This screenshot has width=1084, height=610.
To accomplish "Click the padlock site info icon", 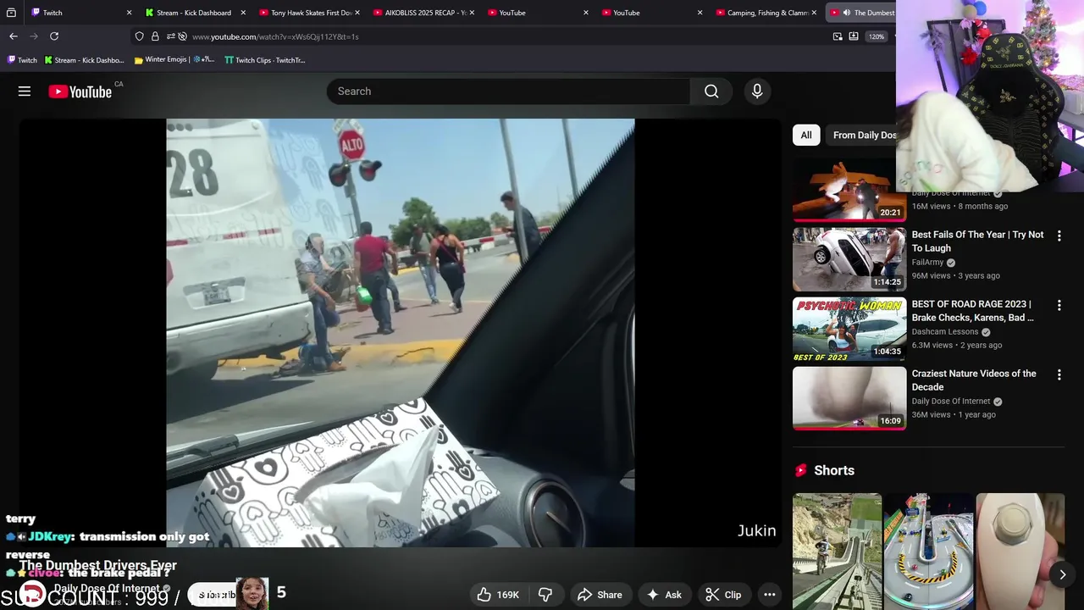I will click(x=155, y=36).
